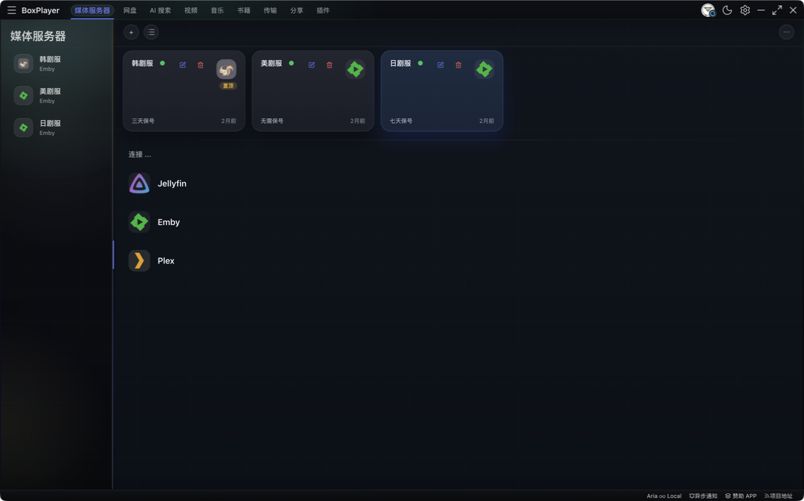Enter fullscreen with the expand arrows icon
The image size is (804, 501).
(777, 10)
